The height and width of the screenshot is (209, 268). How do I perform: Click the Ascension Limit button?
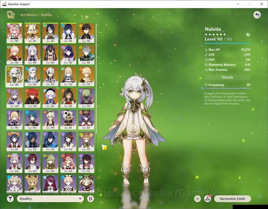click(232, 199)
